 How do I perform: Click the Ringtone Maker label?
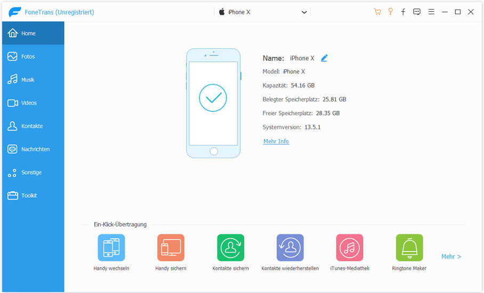tap(409, 268)
